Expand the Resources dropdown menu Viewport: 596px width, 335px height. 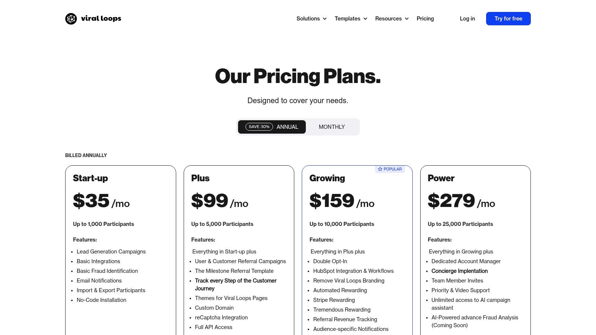pyautogui.click(x=388, y=19)
